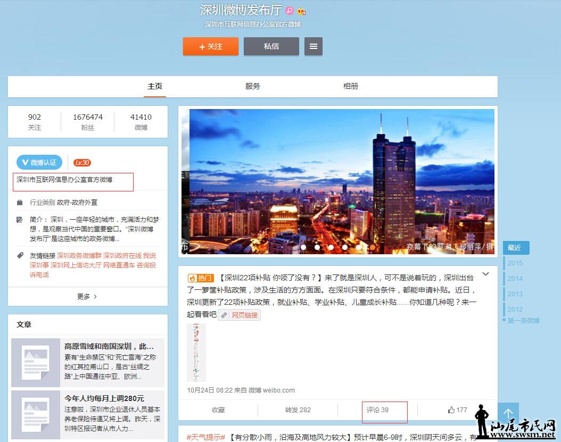The image size is (561, 442).
Task: Click the night skyline banner photo
Action: [x=341, y=181]
